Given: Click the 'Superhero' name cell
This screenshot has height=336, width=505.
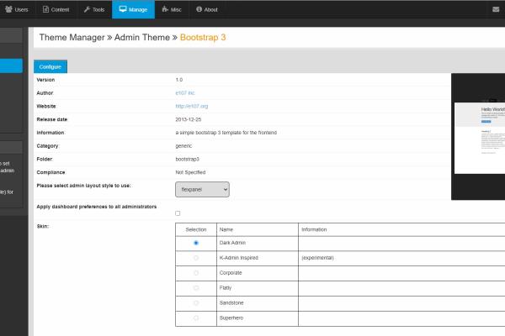Looking at the screenshot, I should click(x=258, y=318).
